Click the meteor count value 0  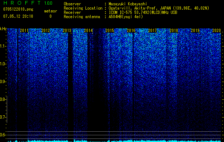51,16
